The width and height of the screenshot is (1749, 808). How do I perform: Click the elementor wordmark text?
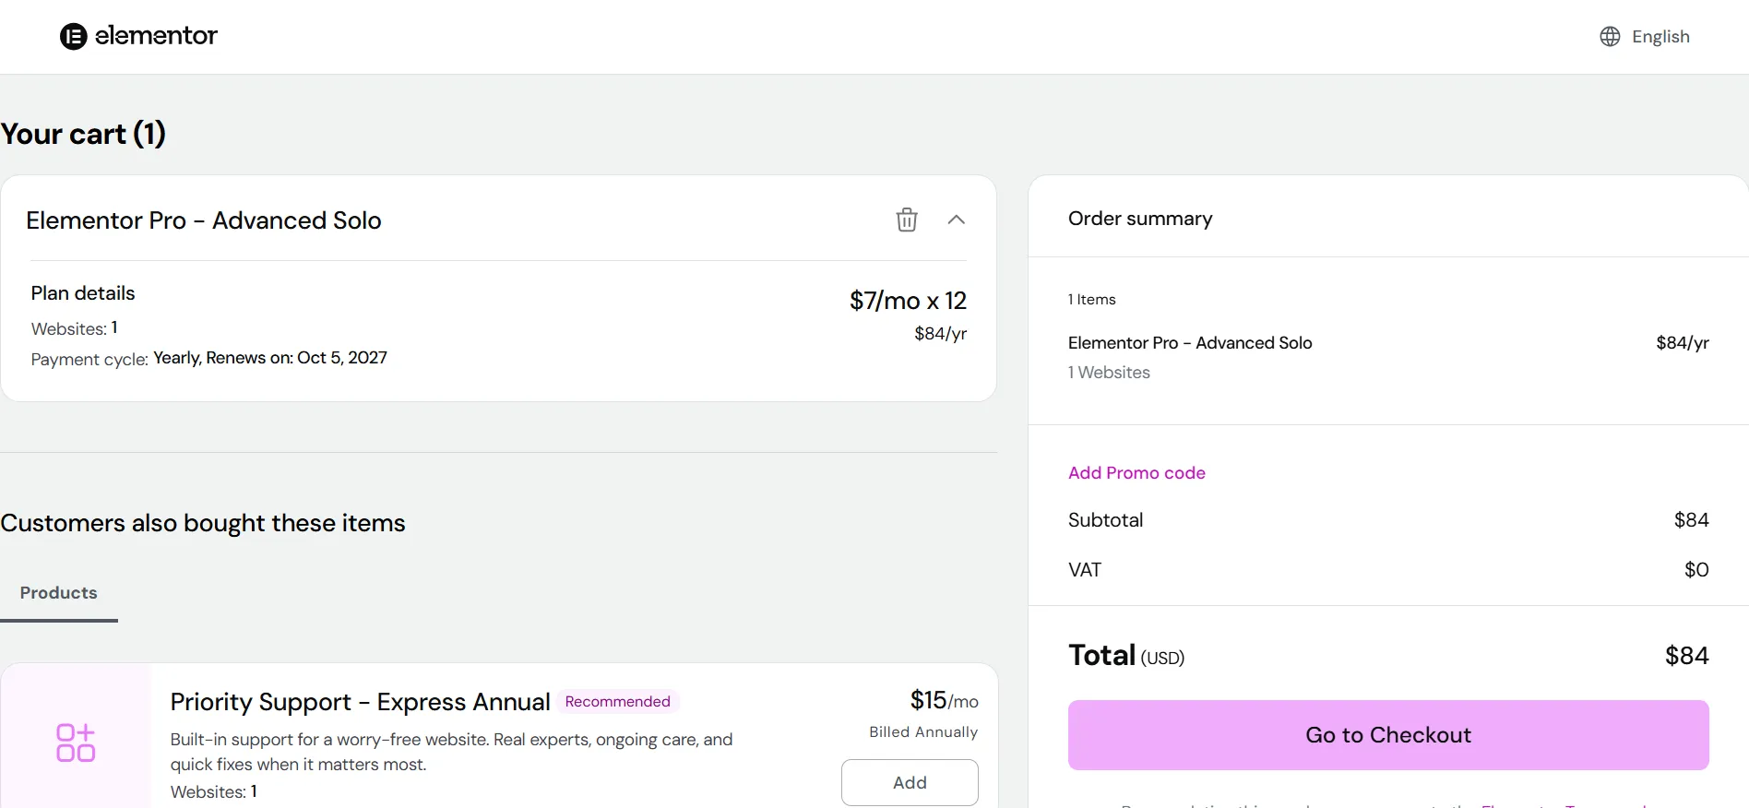coord(156,36)
